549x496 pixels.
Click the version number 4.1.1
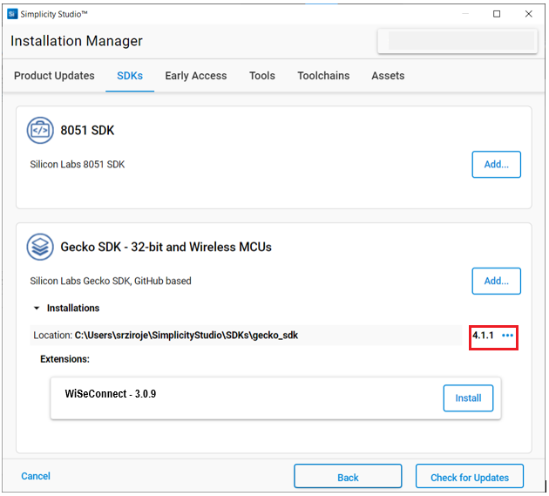tap(483, 336)
